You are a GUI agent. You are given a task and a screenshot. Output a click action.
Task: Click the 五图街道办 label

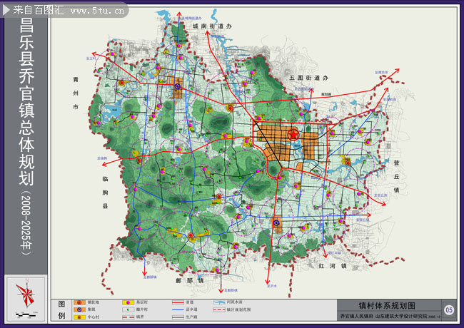[308, 76]
